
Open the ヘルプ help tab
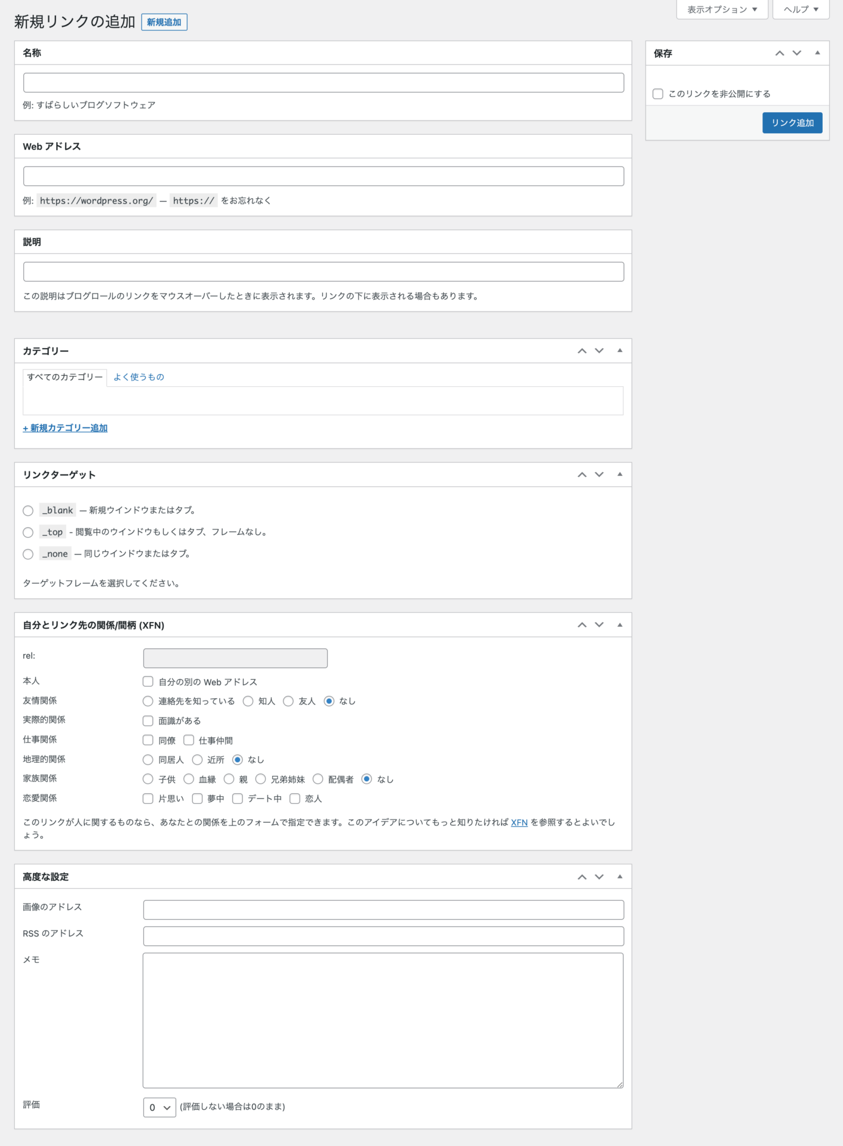point(801,10)
